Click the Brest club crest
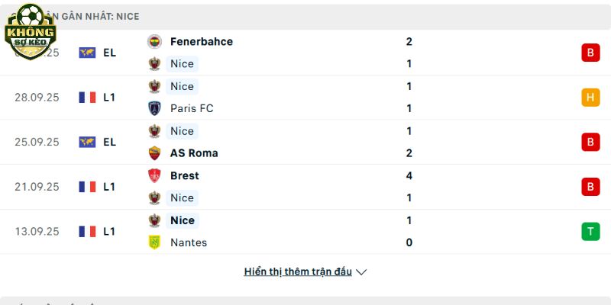The width and height of the screenshot is (611, 305). pyautogui.click(x=155, y=175)
